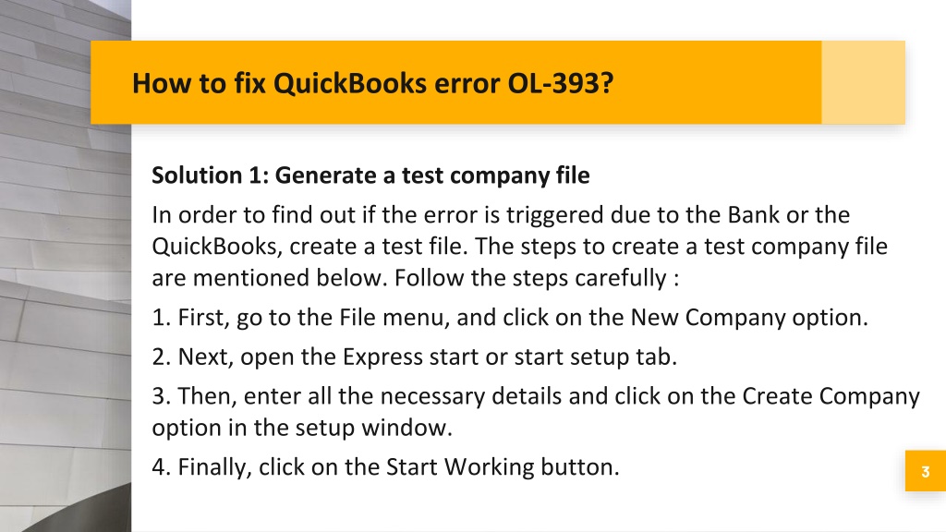
Task: Click the slide title 'How to fix QuickBooks error OL-393?'
Action: pyautogui.click(x=372, y=83)
